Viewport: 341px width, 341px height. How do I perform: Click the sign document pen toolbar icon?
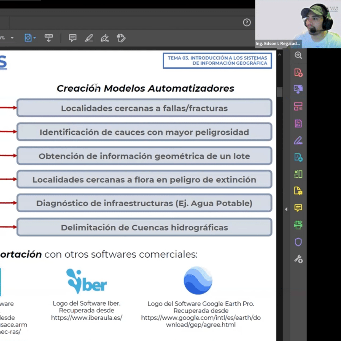(x=105, y=38)
